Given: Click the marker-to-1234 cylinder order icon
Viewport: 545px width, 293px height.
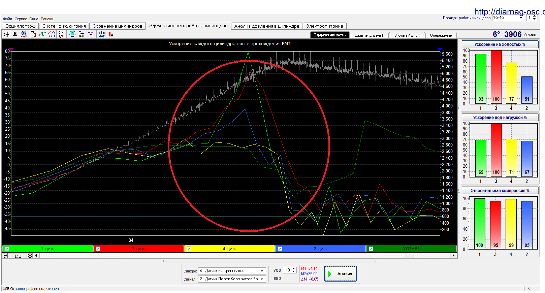Looking at the screenshot, I should point(82,34).
